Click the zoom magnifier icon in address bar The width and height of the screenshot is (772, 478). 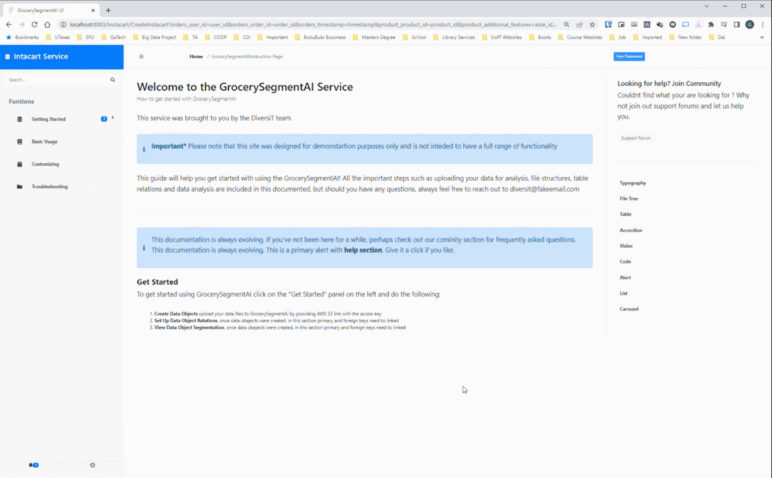pos(566,25)
